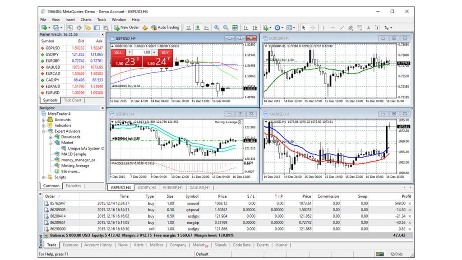The width and height of the screenshot is (462, 260).
Task: Open the Indicators list dropdown
Action: click(272, 28)
